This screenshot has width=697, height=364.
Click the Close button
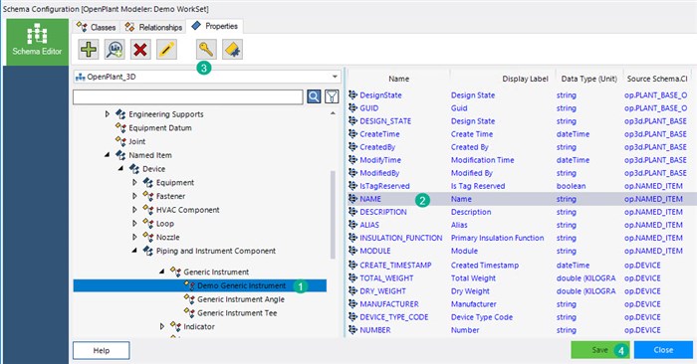click(663, 350)
